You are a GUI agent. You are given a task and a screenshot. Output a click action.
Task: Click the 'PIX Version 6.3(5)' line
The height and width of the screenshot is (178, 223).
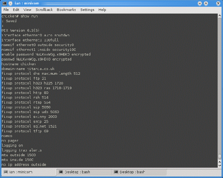pyautogui.click(x=20, y=30)
